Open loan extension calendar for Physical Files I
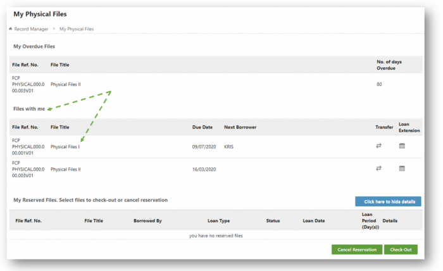Screen dimensions: 443x271 point(402,146)
